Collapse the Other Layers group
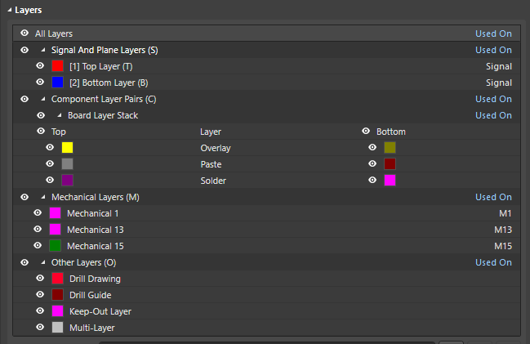The image size is (530, 344). point(43,262)
